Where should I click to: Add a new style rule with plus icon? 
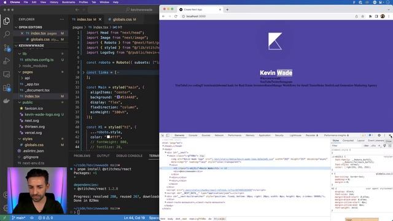pyautogui.click(x=379, y=145)
